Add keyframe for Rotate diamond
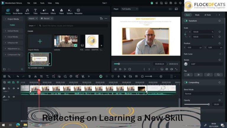Screen dimensions: 227x128 tap(220, 60)
